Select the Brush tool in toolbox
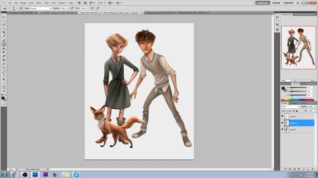 pos(4,44)
